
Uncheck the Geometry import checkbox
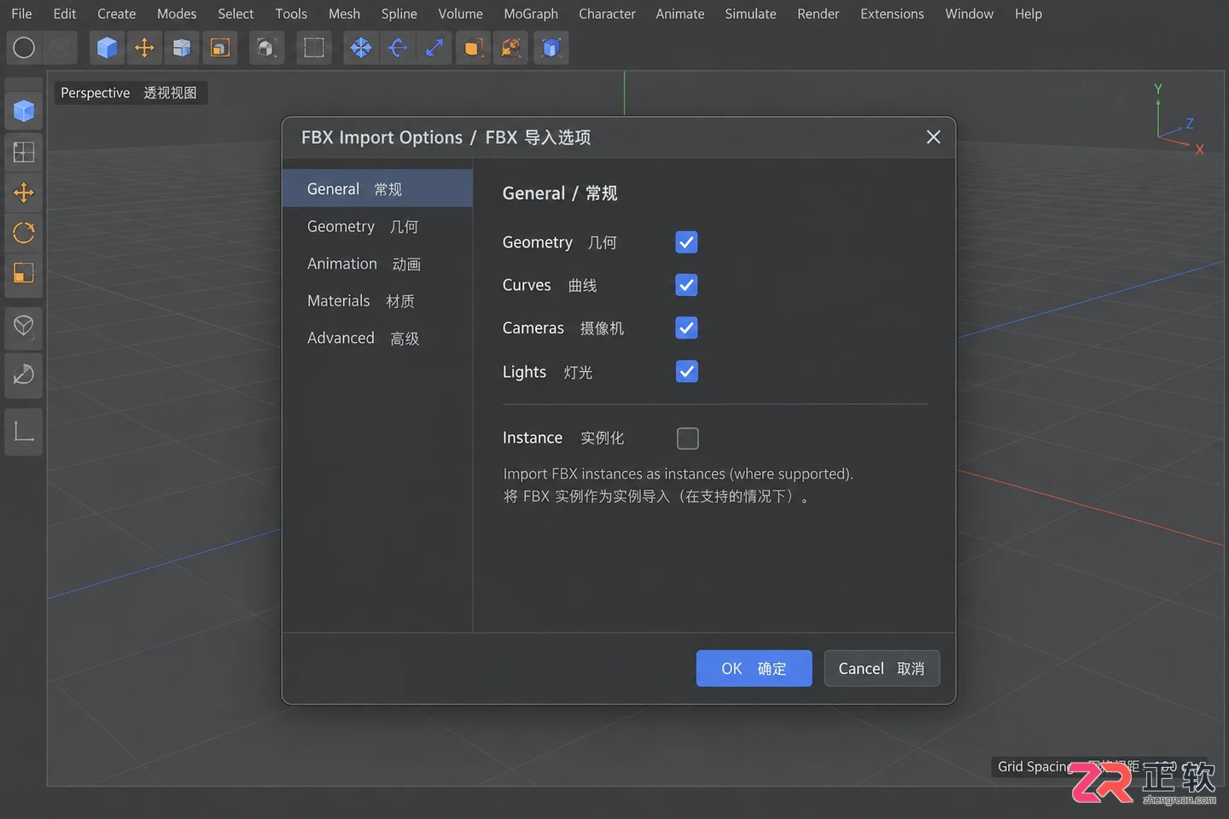(x=686, y=242)
